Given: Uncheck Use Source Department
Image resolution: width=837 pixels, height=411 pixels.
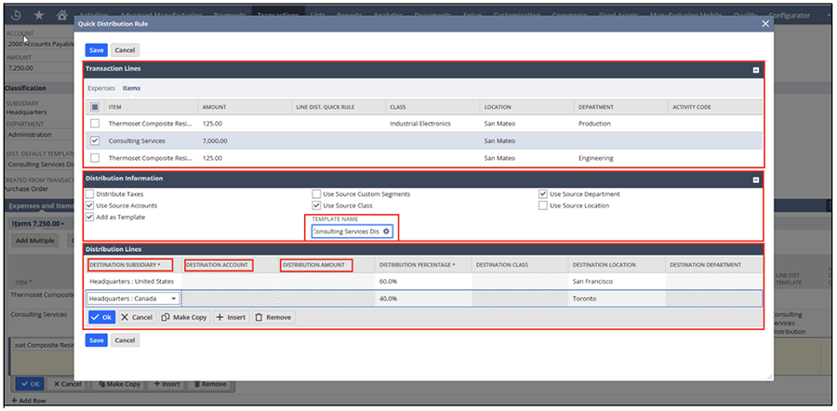Looking at the screenshot, I should tap(543, 194).
